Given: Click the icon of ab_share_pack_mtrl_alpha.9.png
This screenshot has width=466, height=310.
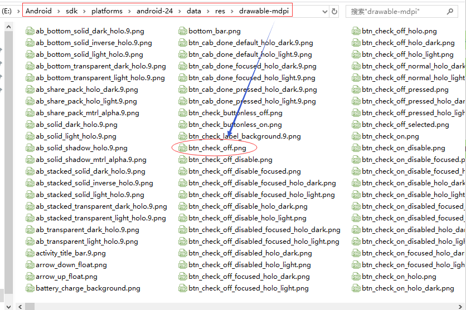Looking at the screenshot, I should pyautogui.click(x=30, y=113).
